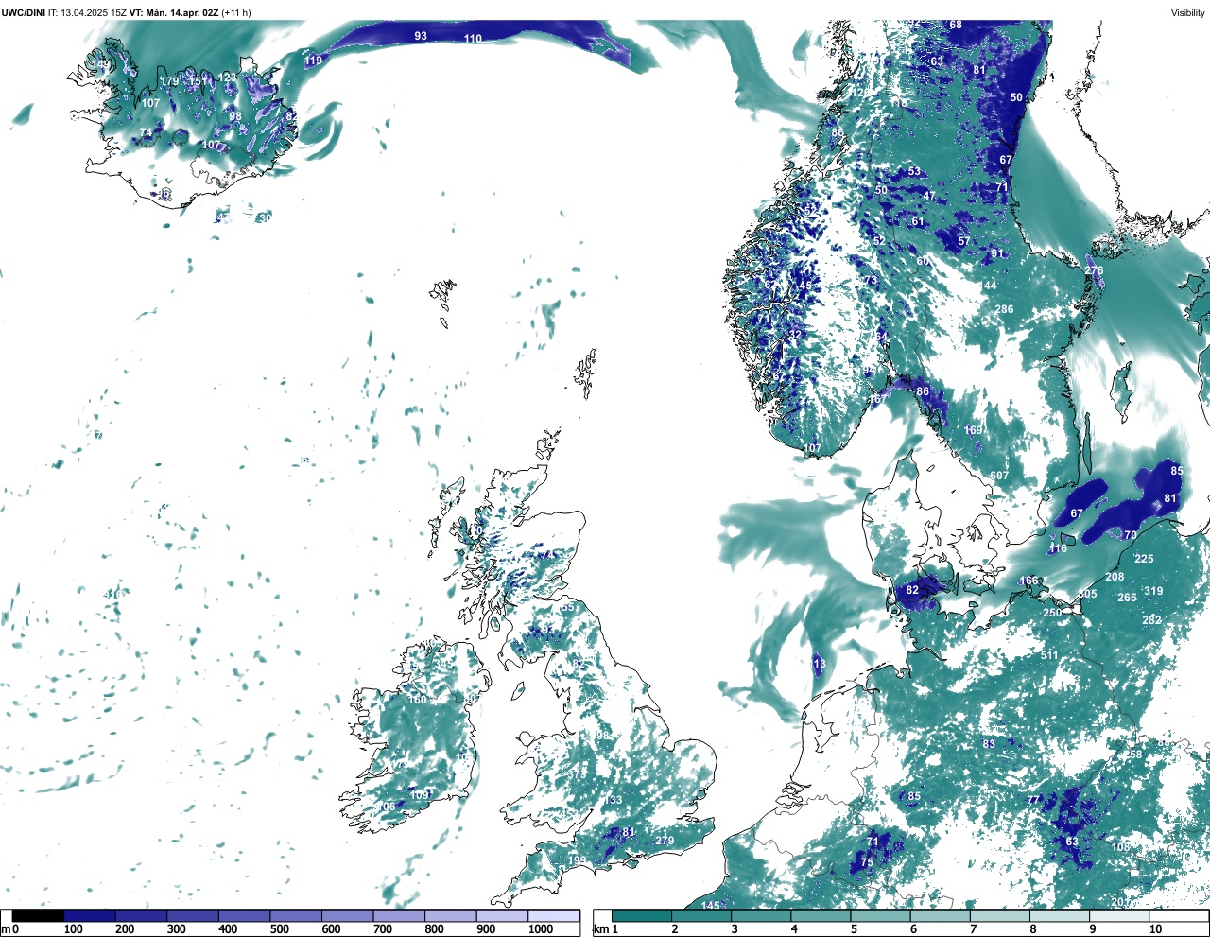Click the 250 visibility reading

(1052, 613)
